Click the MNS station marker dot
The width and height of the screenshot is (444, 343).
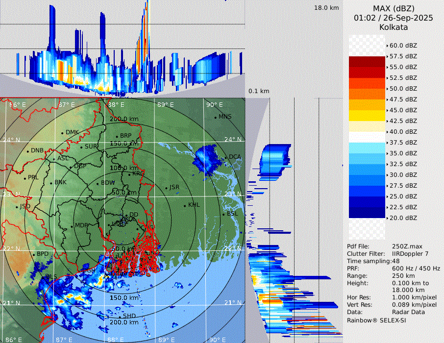pyautogui.click(x=215, y=117)
